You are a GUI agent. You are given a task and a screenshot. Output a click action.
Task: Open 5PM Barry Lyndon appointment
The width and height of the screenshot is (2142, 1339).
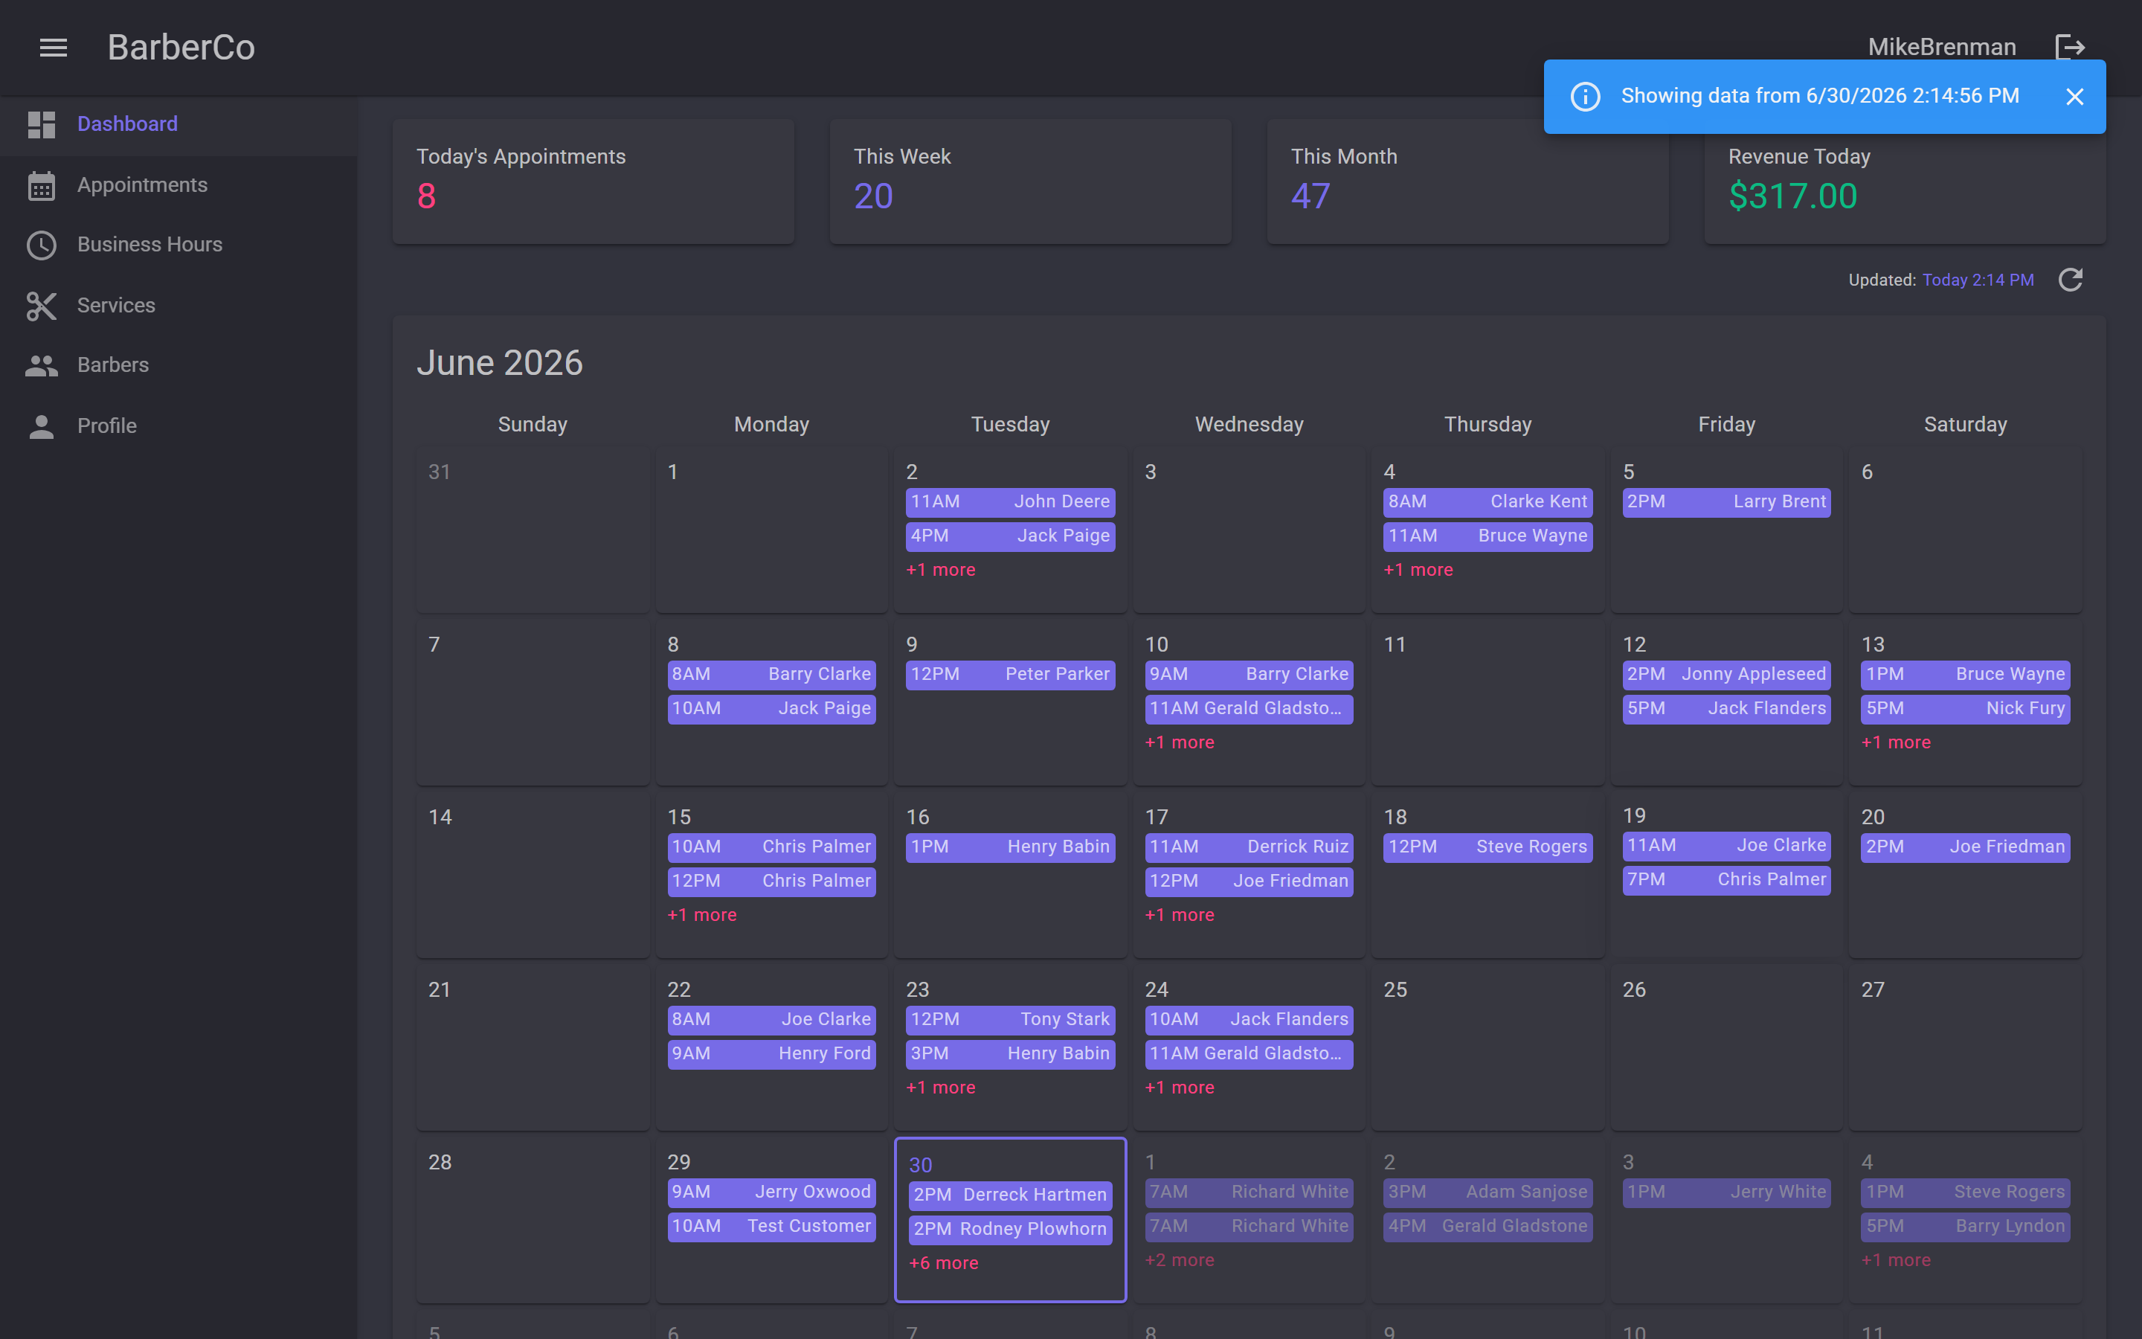point(1965,1227)
